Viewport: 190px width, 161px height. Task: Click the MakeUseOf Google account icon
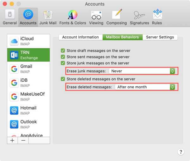(14, 97)
